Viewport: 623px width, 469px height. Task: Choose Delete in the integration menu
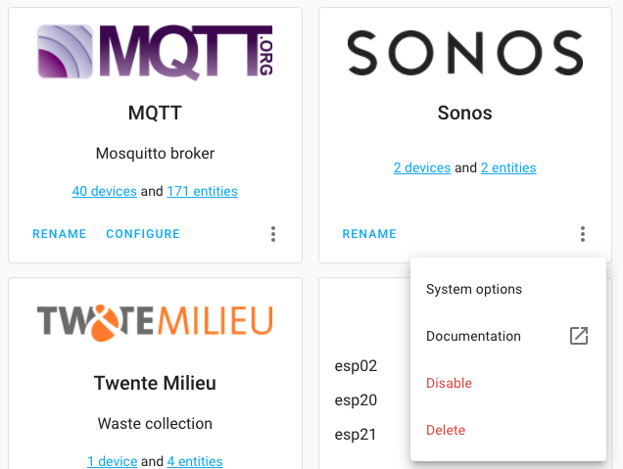pos(446,430)
